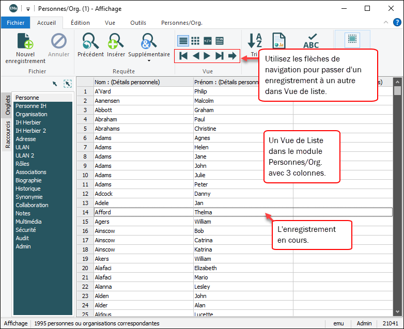Open the quick access toolbar dropdown arrow

click(x=27, y=9)
